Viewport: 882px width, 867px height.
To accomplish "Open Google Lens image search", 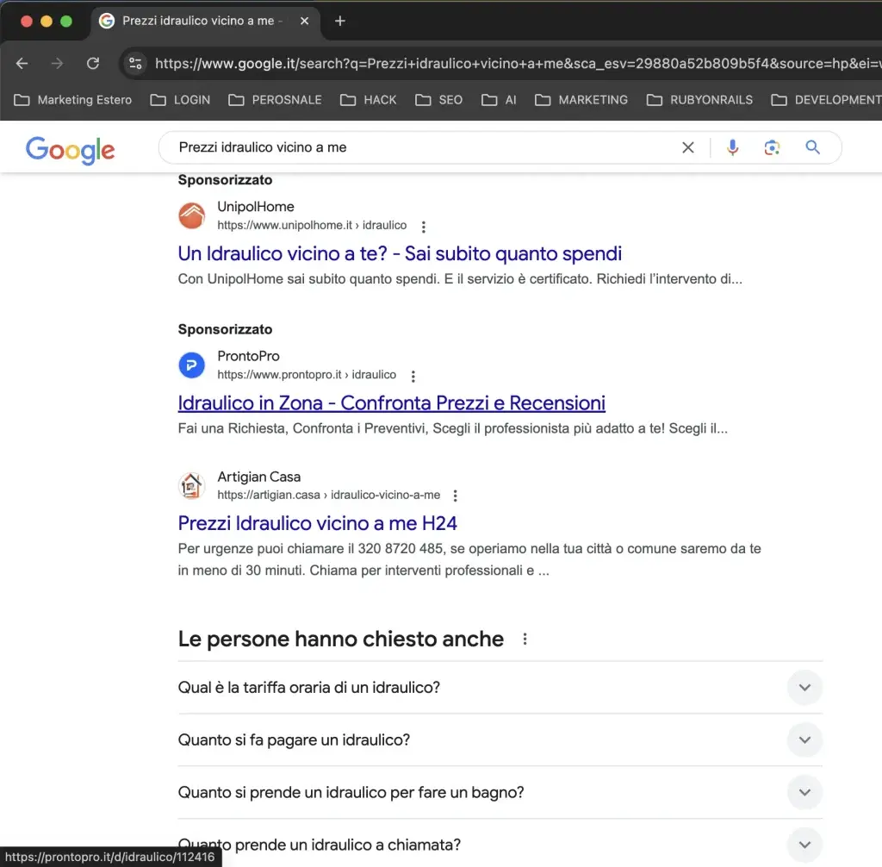I will click(772, 147).
